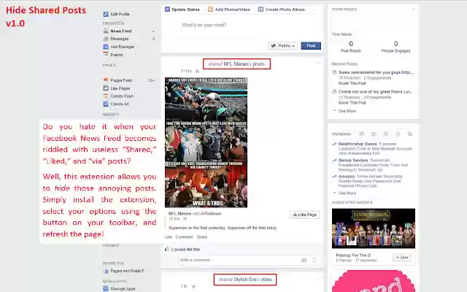The image size is (467, 292).
Task: Click the Like Pages icon
Action: [105, 88]
